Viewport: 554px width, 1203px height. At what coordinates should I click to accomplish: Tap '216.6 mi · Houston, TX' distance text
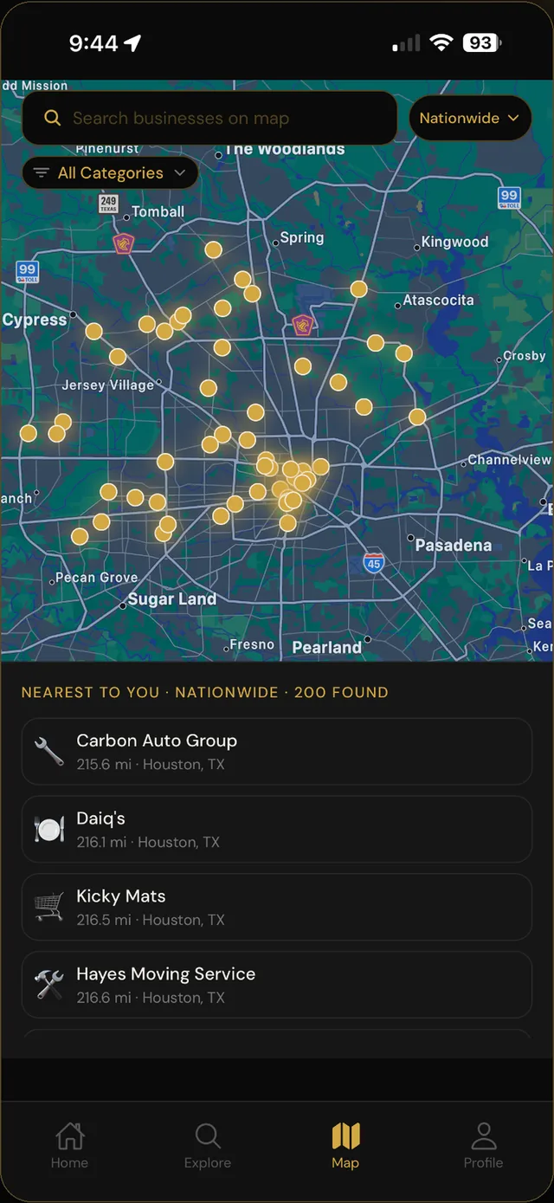tap(151, 998)
